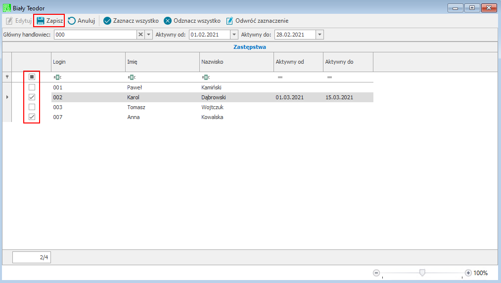Check the box for Tomasz Wojtczuk
This screenshot has width=501, height=283.
pos(32,107)
